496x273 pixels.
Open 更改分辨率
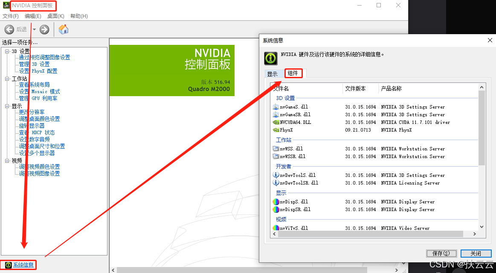click(32, 112)
